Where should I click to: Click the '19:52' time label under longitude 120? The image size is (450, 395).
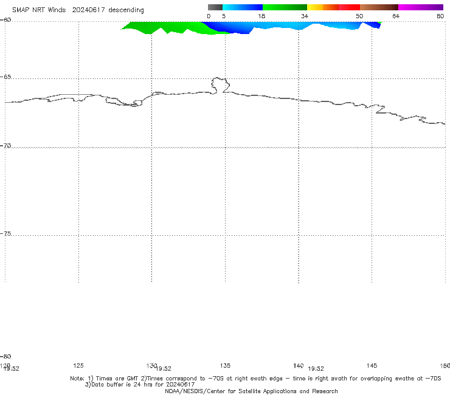pos(12,369)
